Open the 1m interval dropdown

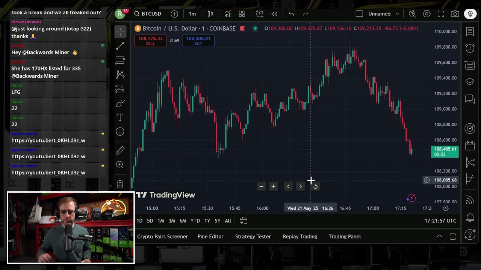point(192,14)
